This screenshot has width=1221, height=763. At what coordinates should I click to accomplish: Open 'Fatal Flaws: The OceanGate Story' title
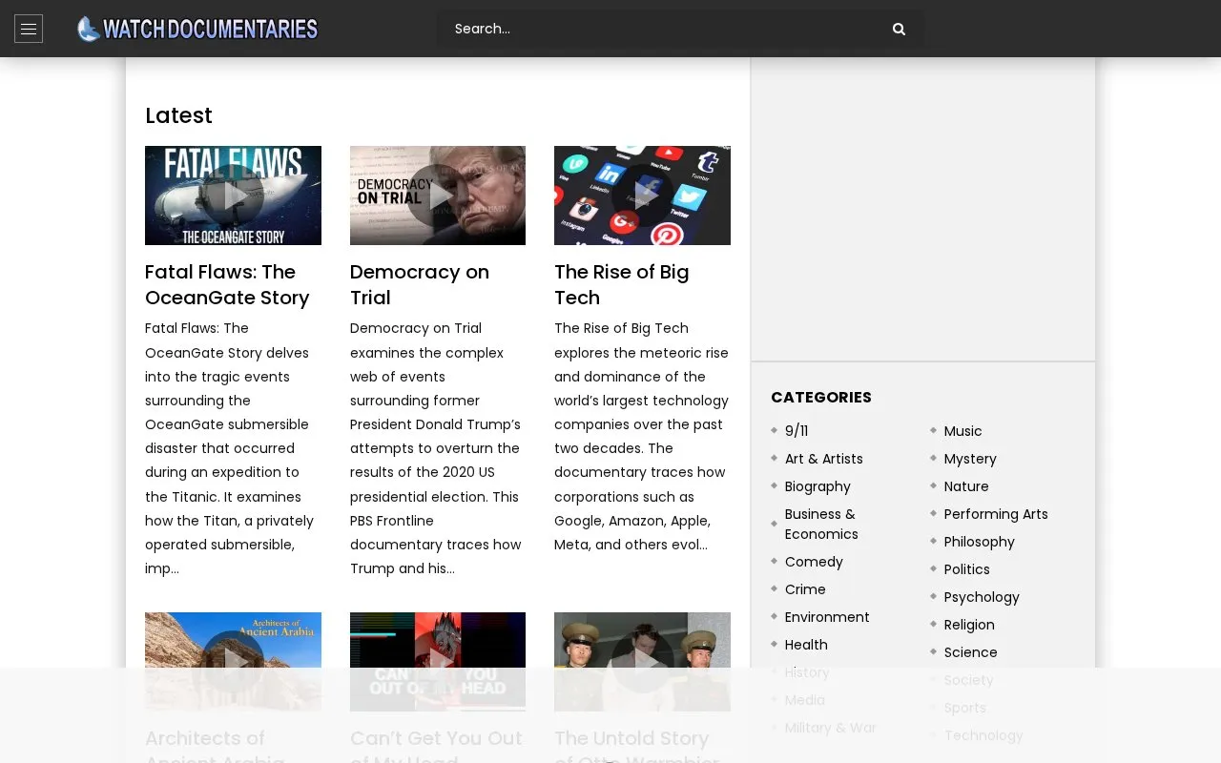tap(227, 284)
